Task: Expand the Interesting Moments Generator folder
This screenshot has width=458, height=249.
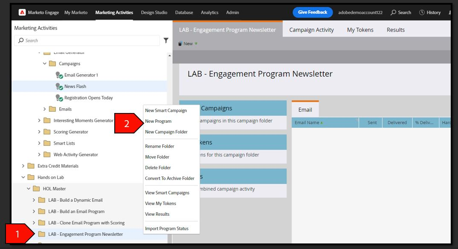Action: [x=39, y=121]
